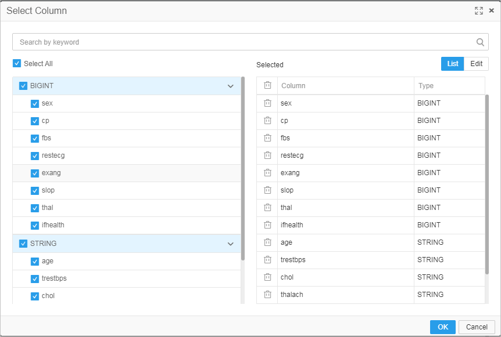Delete chol from the Selected table

[267, 277]
